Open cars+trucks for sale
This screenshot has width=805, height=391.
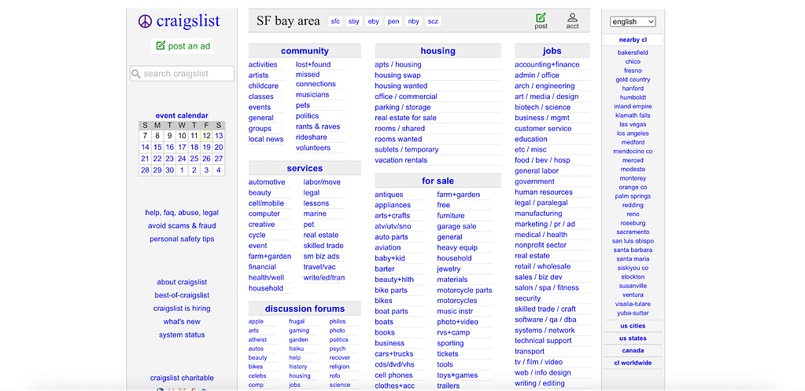pos(393,353)
